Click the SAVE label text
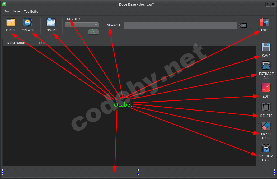This screenshot has width=277, height=179. coord(266,56)
